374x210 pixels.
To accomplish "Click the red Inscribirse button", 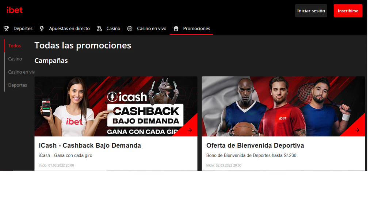I will (x=348, y=11).
